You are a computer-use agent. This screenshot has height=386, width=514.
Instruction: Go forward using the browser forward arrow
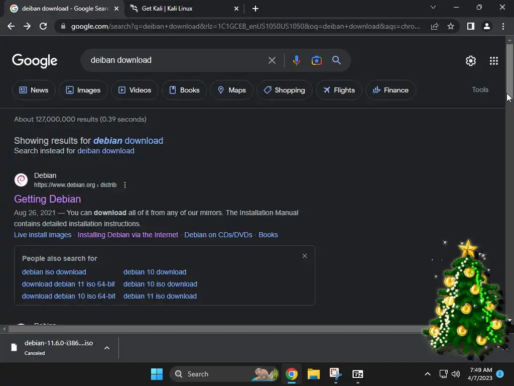(x=27, y=26)
